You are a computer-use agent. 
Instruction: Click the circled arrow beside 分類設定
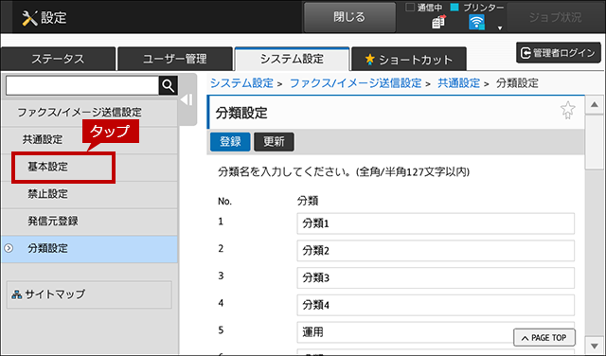click(9, 248)
